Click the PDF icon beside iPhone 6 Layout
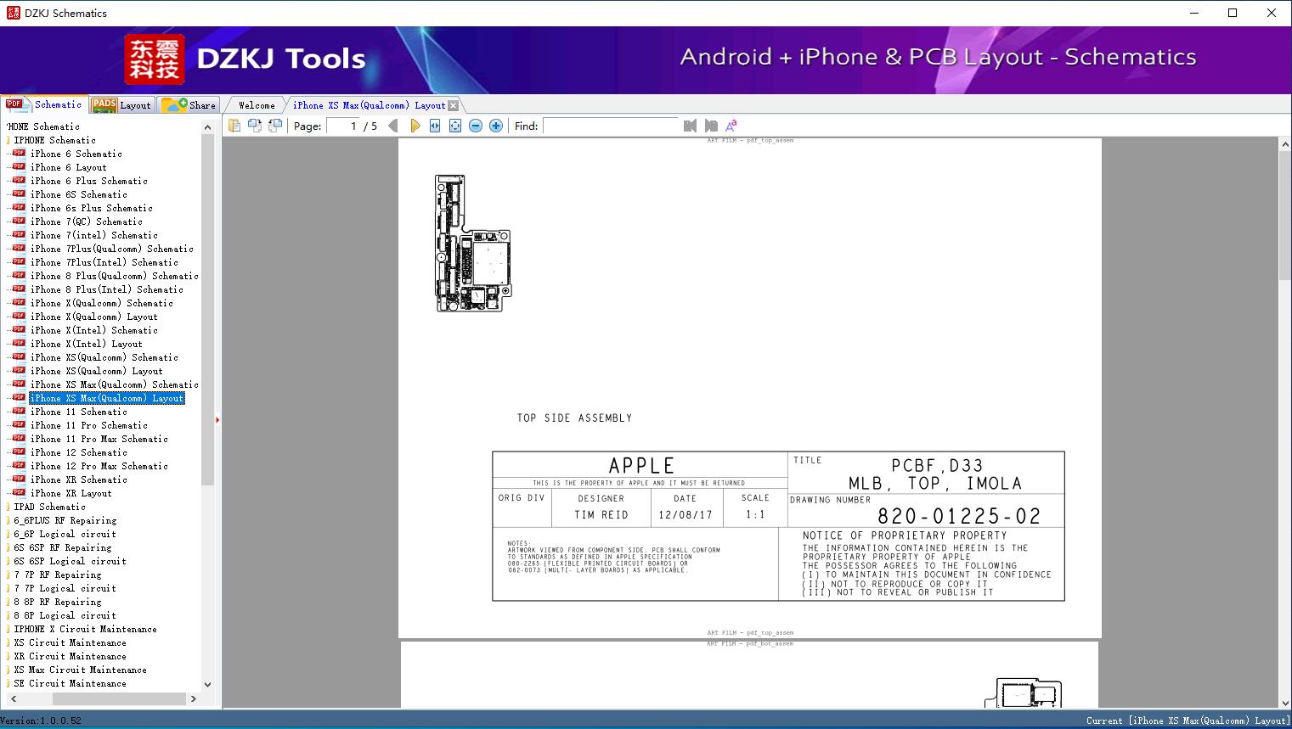The image size is (1292, 729). pyautogui.click(x=19, y=167)
